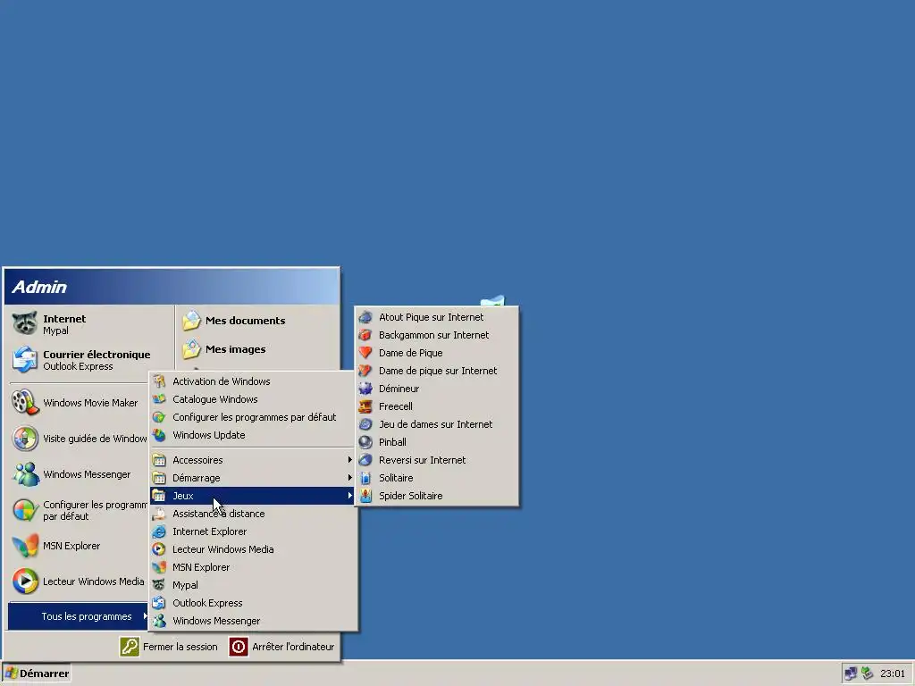Open the Assistance à distance icon

[x=159, y=514]
